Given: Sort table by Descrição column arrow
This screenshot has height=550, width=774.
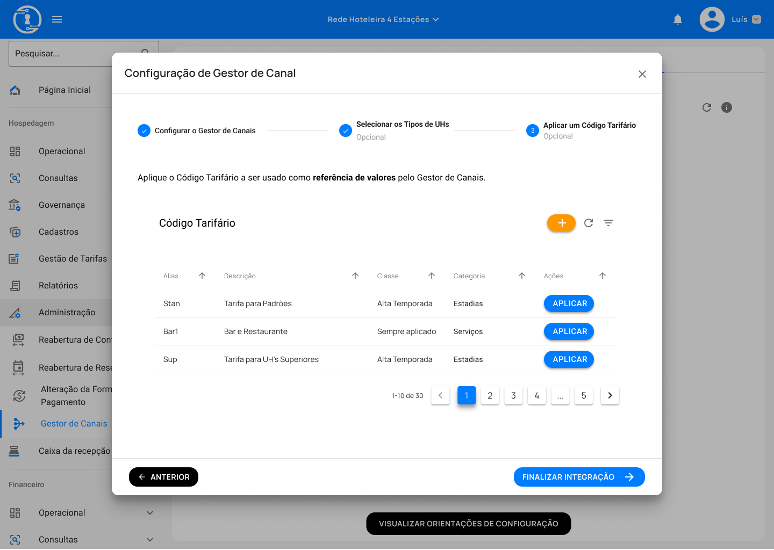Looking at the screenshot, I should pos(355,276).
